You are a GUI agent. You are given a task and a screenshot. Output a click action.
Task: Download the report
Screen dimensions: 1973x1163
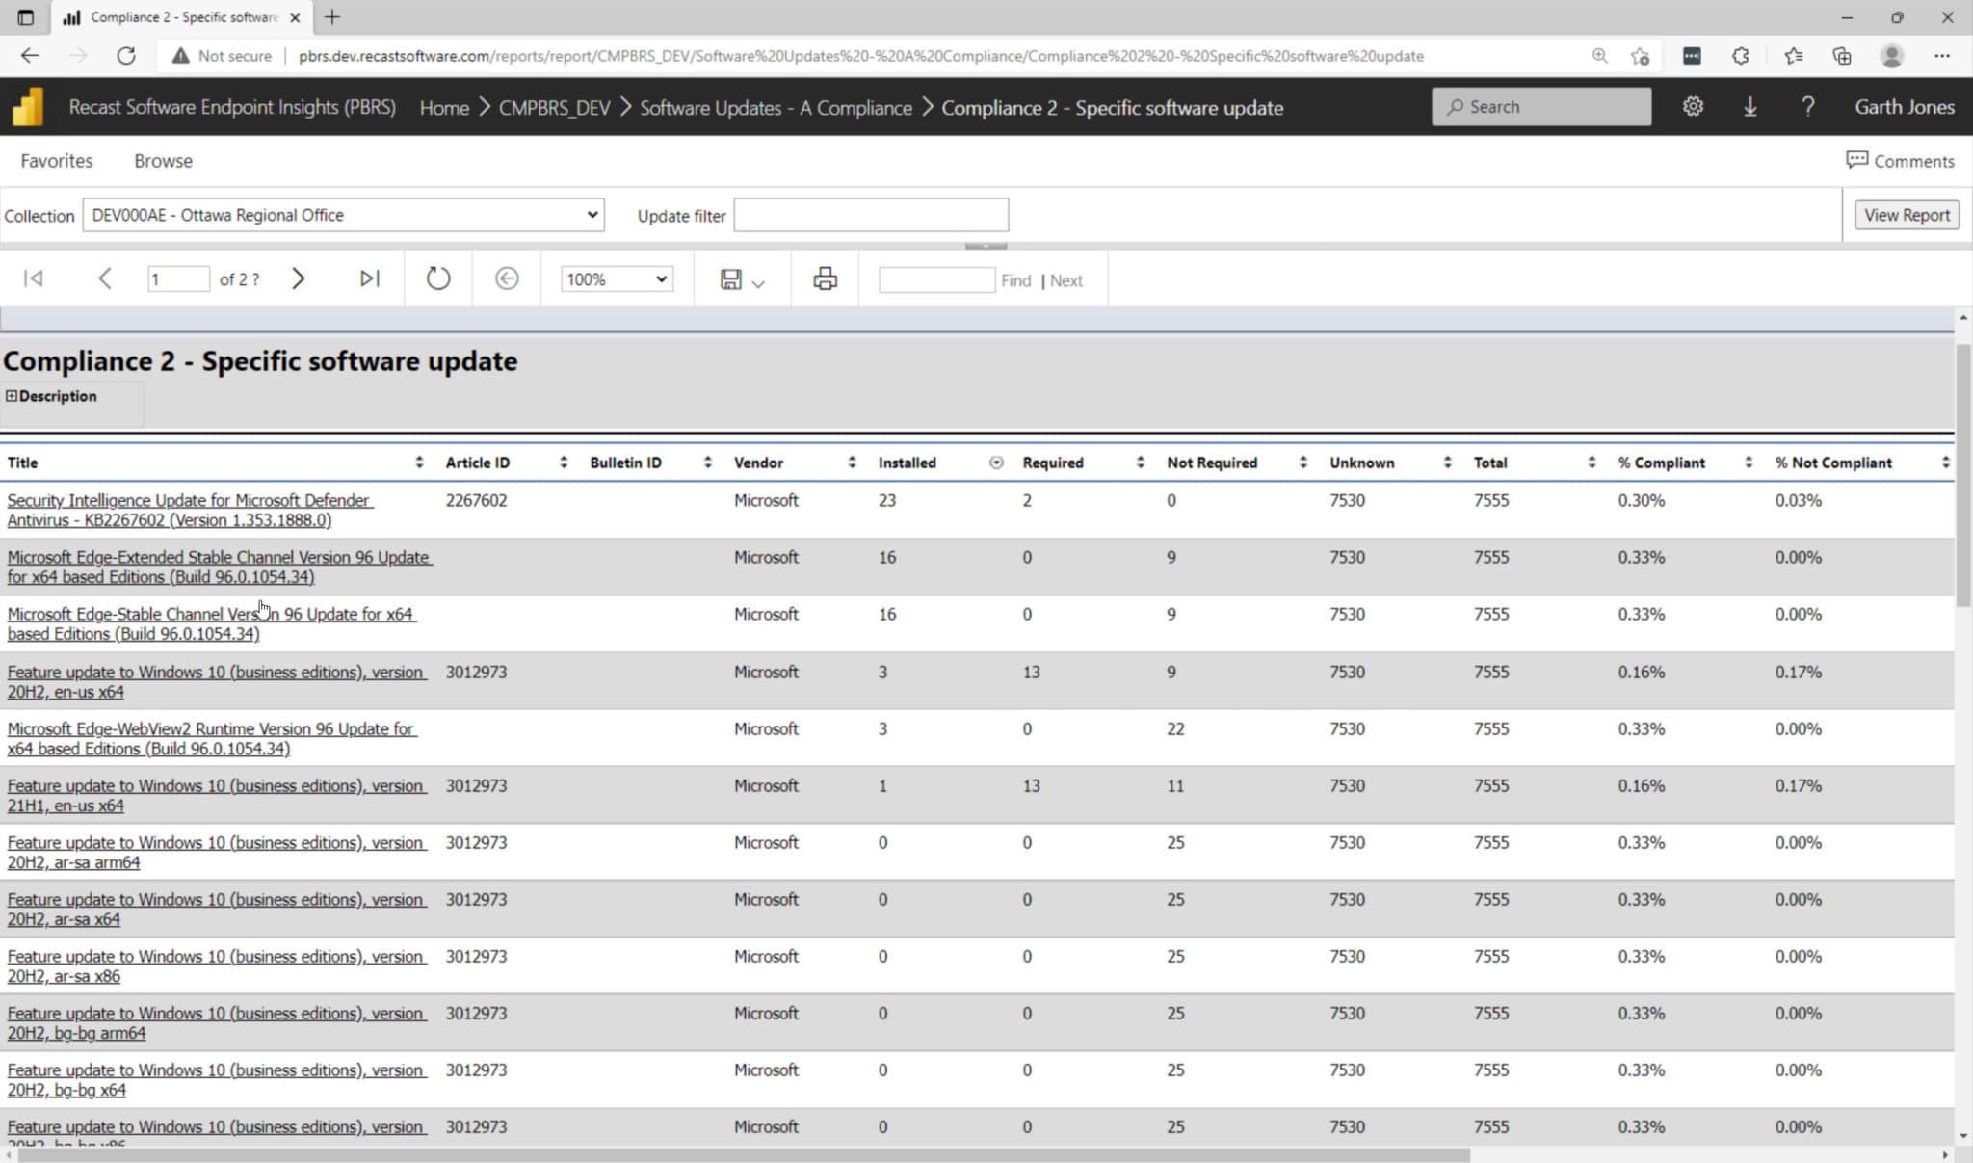click(1750, 106)
